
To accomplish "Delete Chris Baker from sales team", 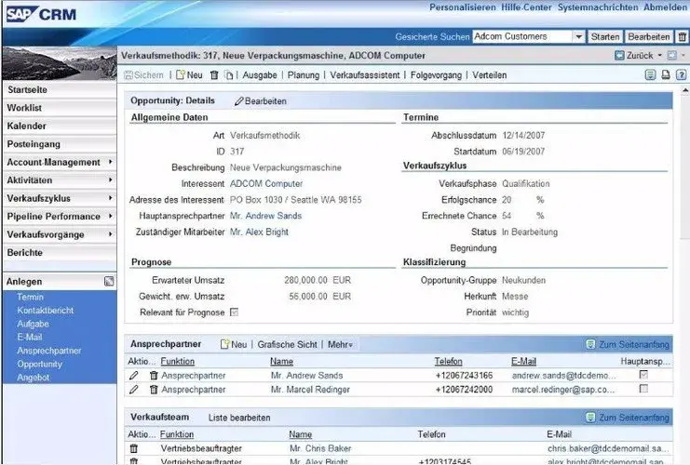I will click(133, 448).
